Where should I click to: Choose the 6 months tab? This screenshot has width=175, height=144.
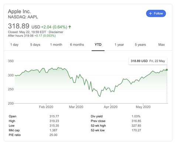click(77, 45)
